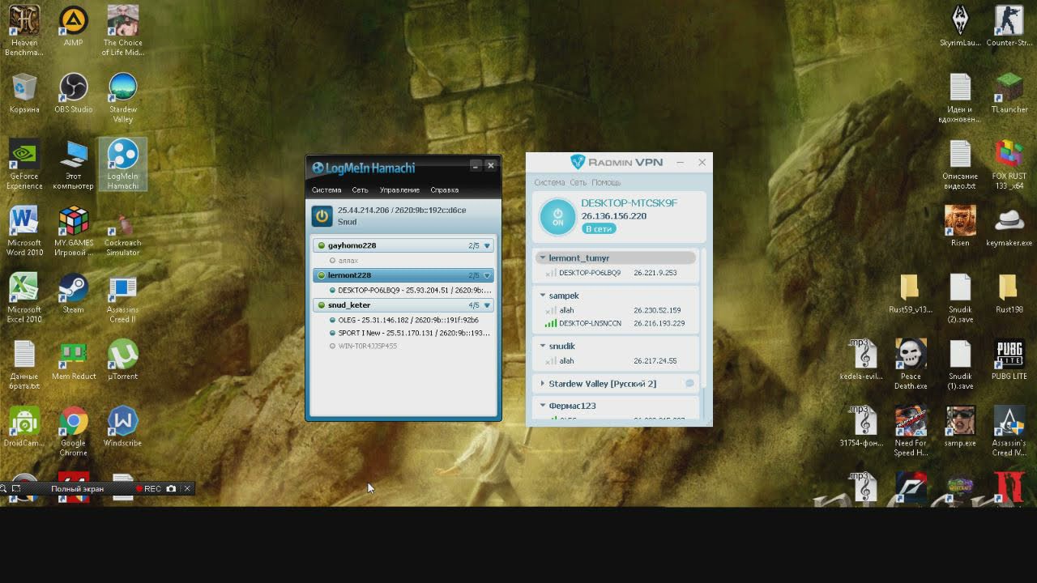
Task: Open Assassins Creed II shortcut
Action: pyautogui.click(x=122, y=299)
